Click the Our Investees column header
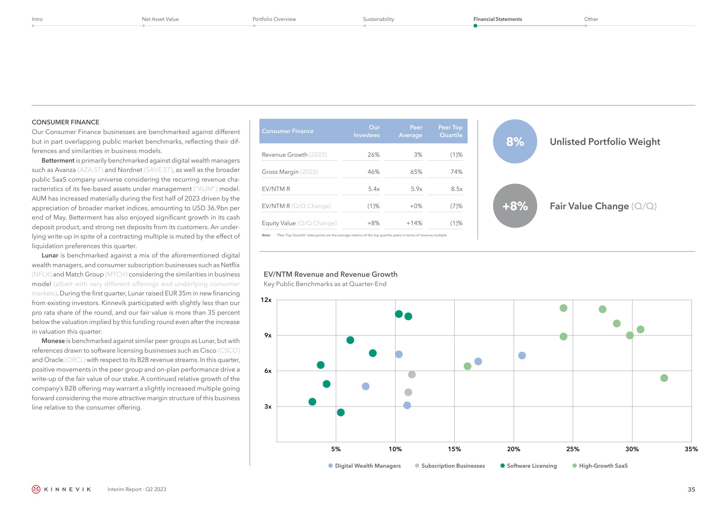 (x=367, y=131)
